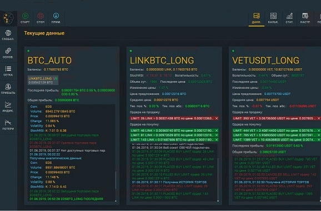Open the ОСНОВ. sidebar section
The image size is (321, 211).
tap(8, 53)
